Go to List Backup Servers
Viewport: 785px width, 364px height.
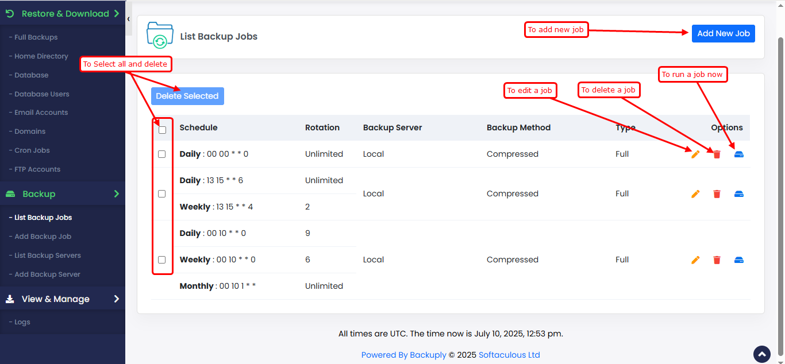(x=47, y=255)
